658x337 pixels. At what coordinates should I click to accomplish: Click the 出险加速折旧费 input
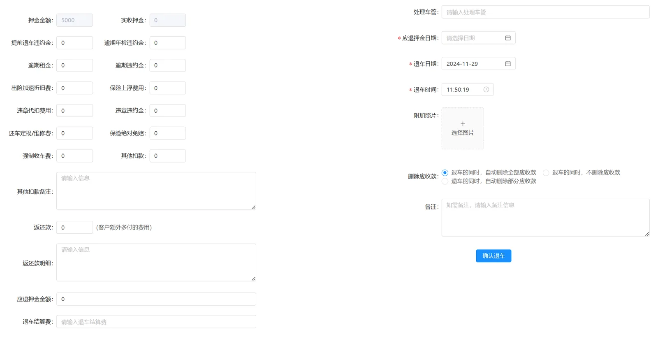74,88
